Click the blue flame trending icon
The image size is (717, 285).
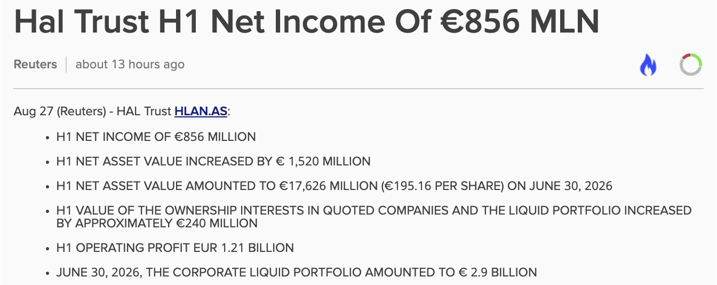click(x=648, y=65)
